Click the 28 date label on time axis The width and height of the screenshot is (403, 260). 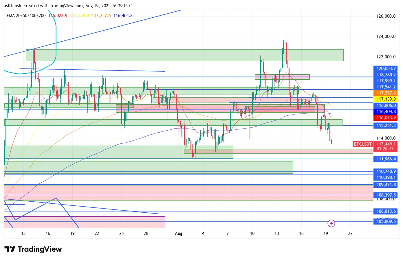coord(146,233)
